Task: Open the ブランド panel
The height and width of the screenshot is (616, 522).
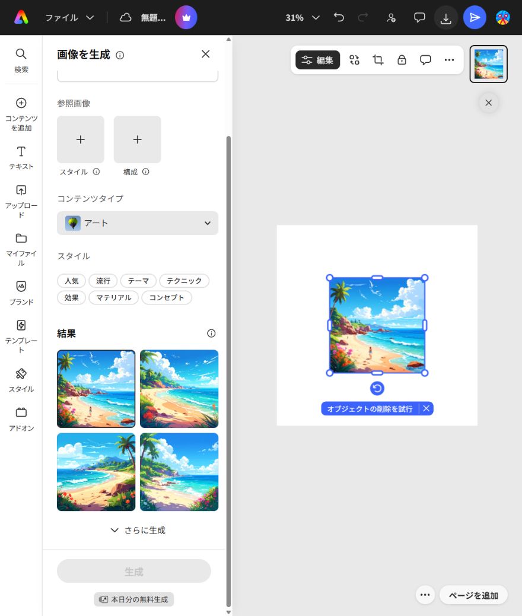Action: 21,293
